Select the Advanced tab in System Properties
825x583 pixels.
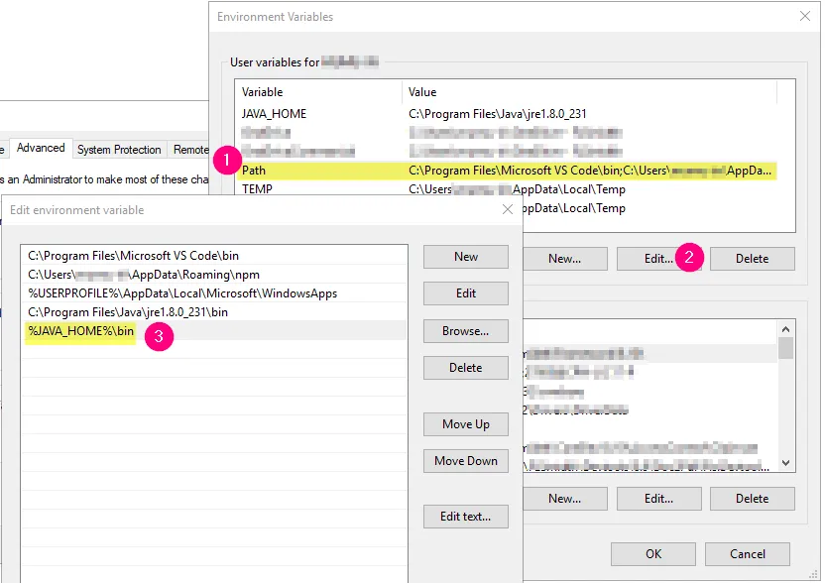coord(41,148)
